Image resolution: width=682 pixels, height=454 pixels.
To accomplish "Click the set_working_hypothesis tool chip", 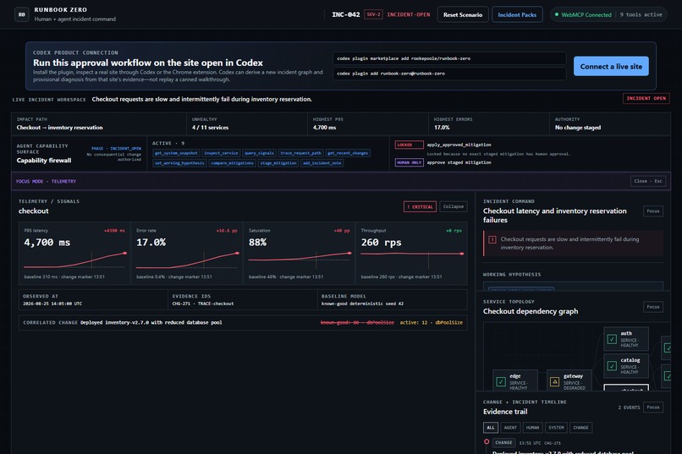I will point(179,163).
